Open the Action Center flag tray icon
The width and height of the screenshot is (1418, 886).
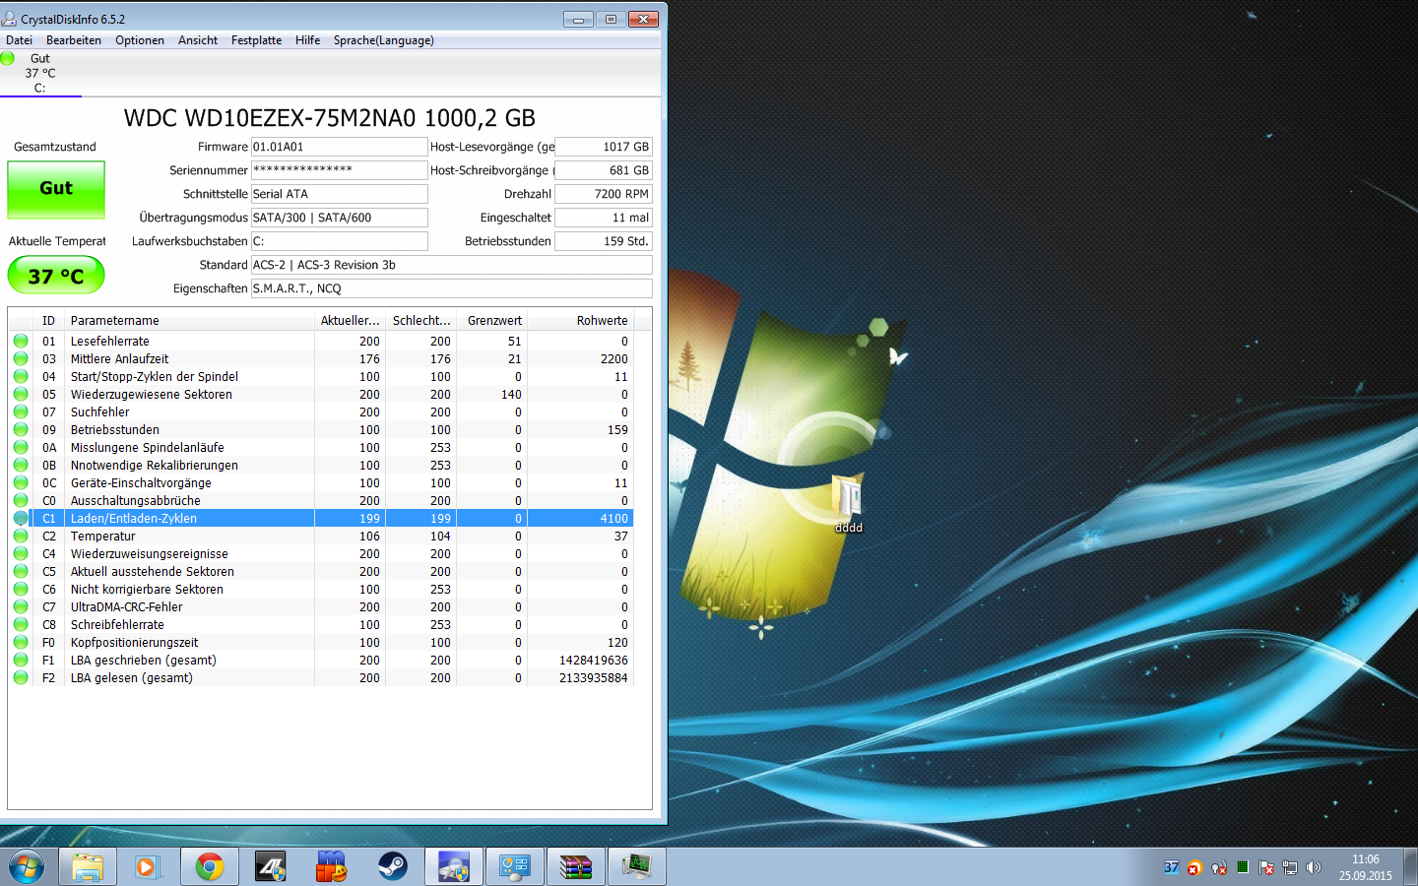pos(1266,867)
